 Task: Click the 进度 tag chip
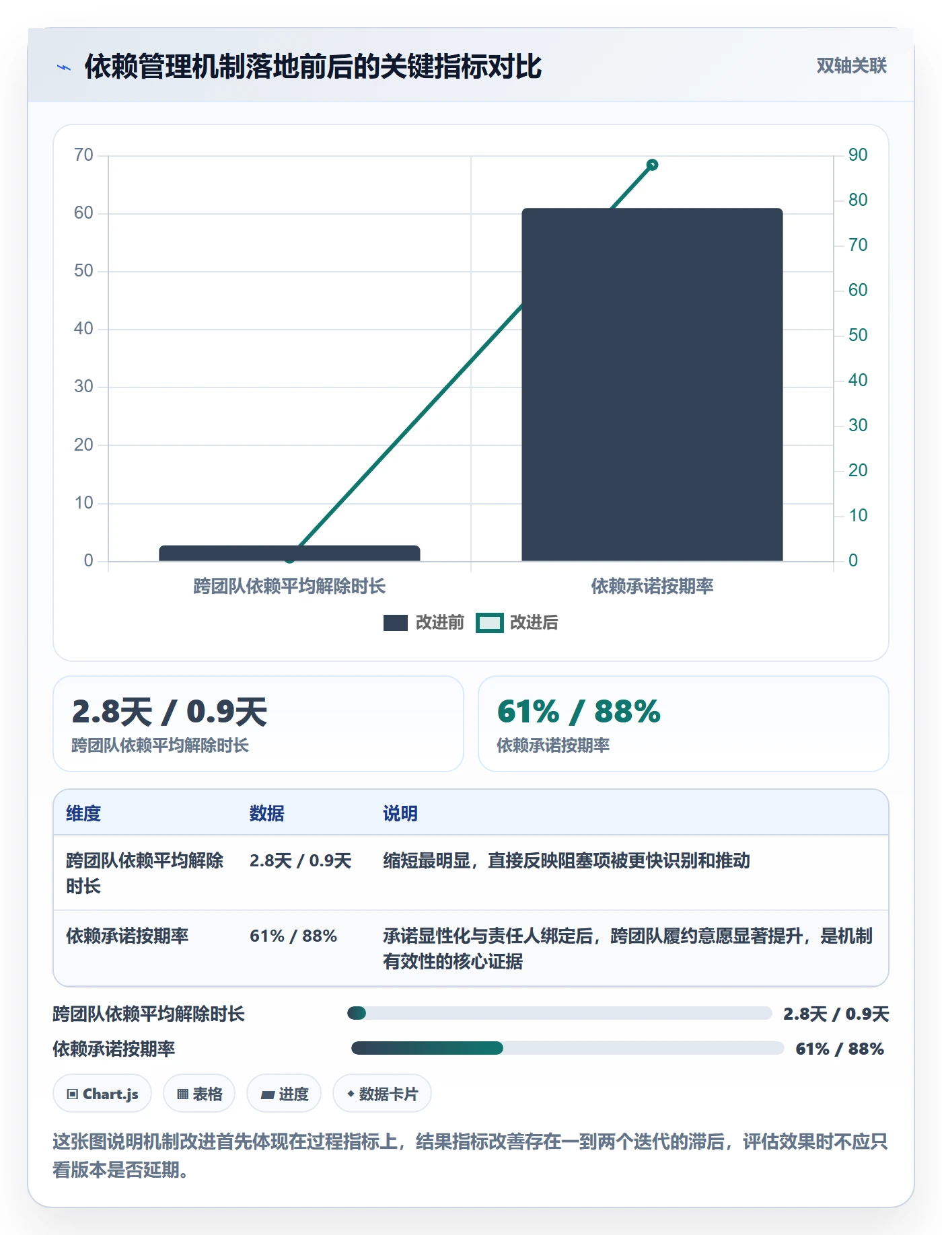tap(284, 1094)
